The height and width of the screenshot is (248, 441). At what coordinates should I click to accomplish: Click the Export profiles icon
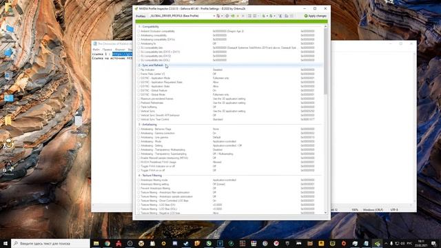264,16
